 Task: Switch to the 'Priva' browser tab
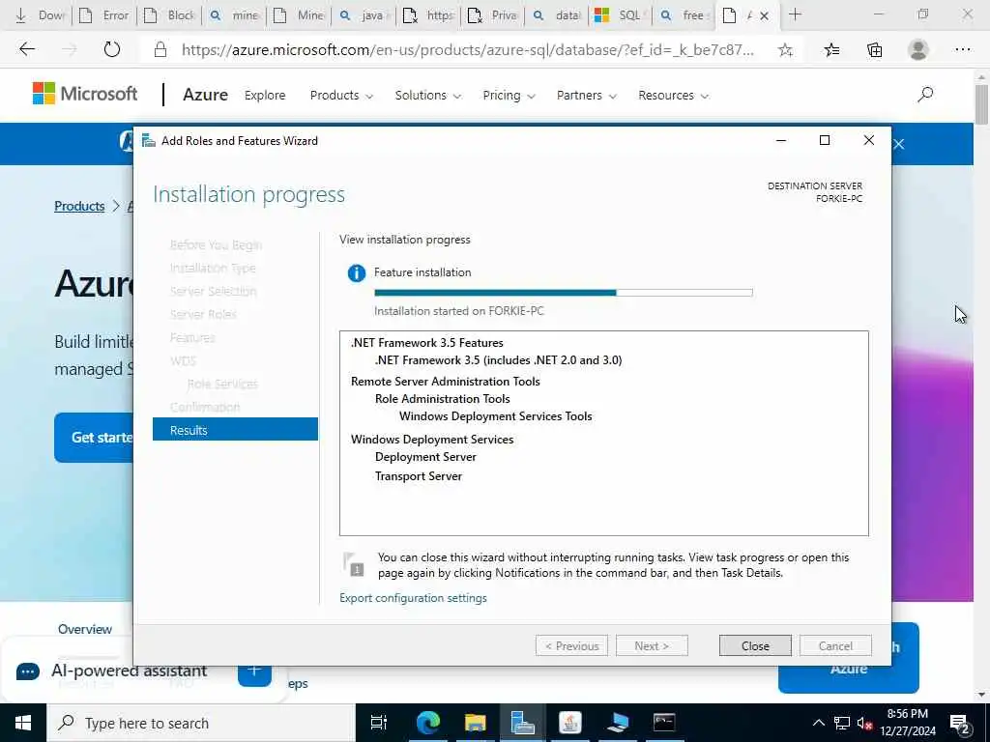click(492, 15)
